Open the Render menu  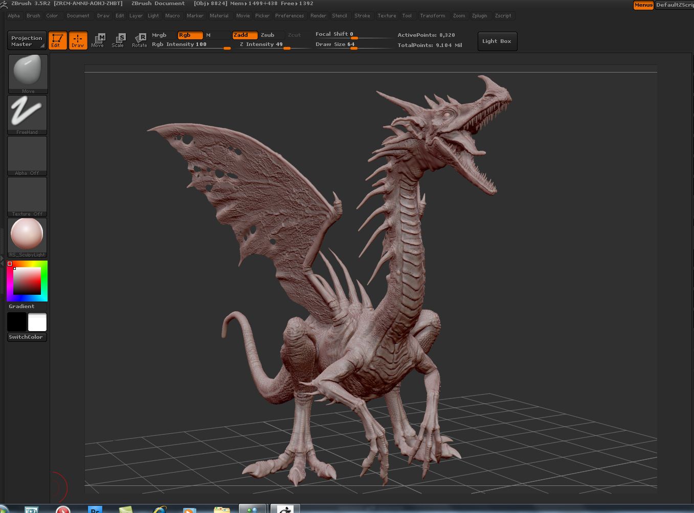point(318,16)
